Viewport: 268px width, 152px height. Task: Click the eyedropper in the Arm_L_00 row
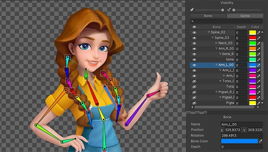(x=258, y=65)
